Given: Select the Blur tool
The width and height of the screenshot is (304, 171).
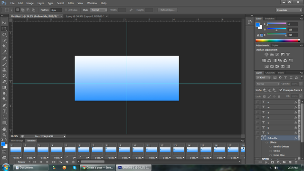Looking at the screenshot, I should 4,93.
